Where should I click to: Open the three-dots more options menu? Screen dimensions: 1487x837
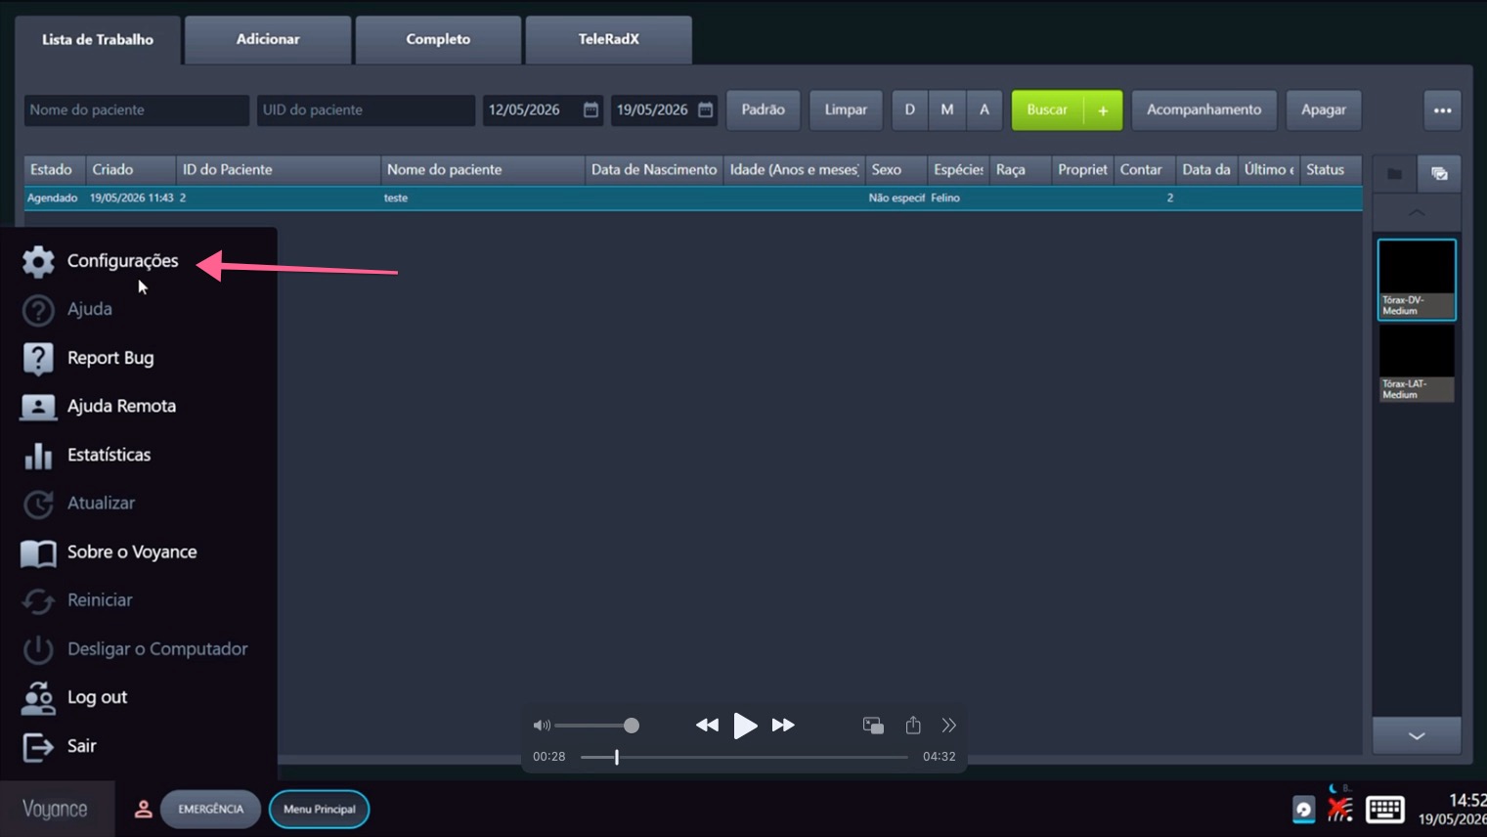[x=1442, y=110]
